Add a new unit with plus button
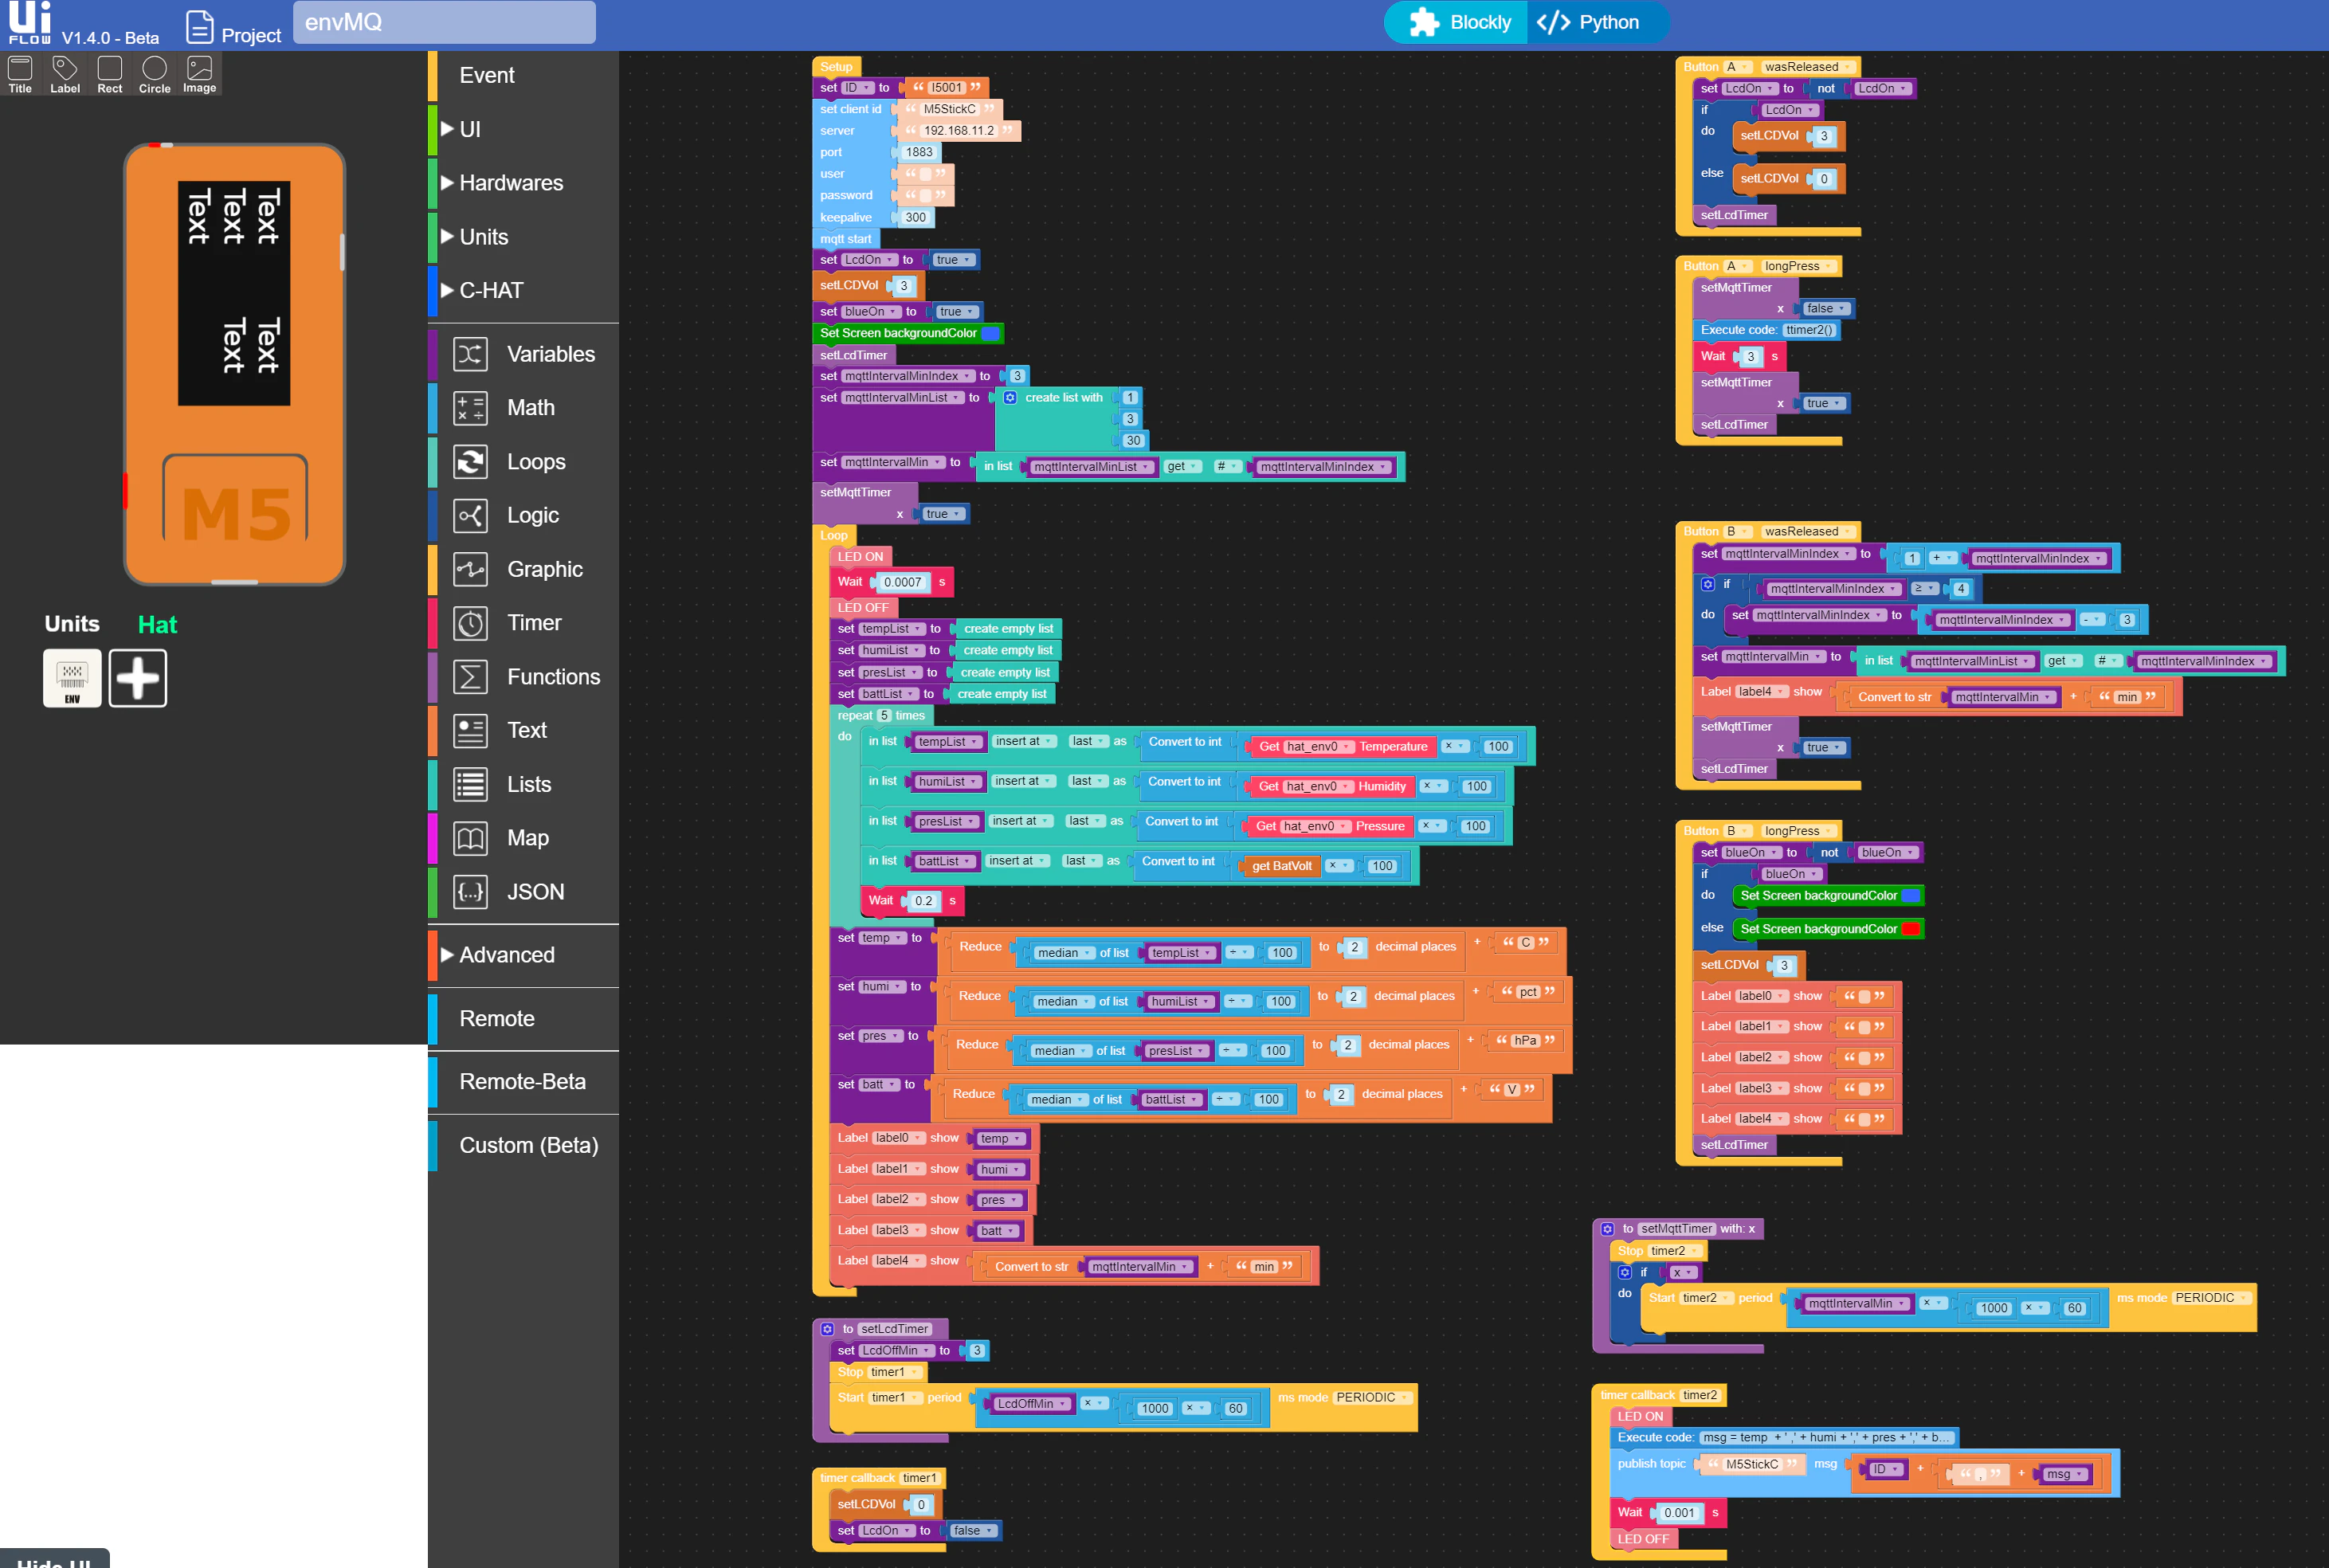Viewport: 2329px width, 1568px height. pos(138,678)
